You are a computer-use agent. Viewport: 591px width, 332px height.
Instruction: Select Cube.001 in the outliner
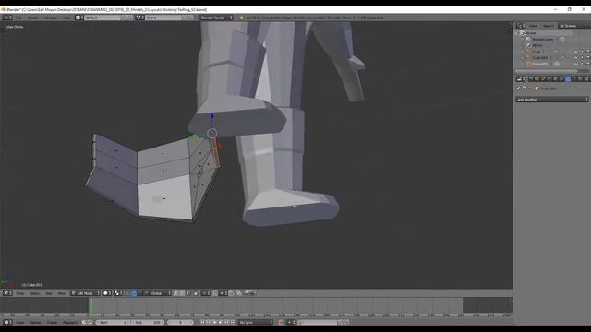point(539,57)
